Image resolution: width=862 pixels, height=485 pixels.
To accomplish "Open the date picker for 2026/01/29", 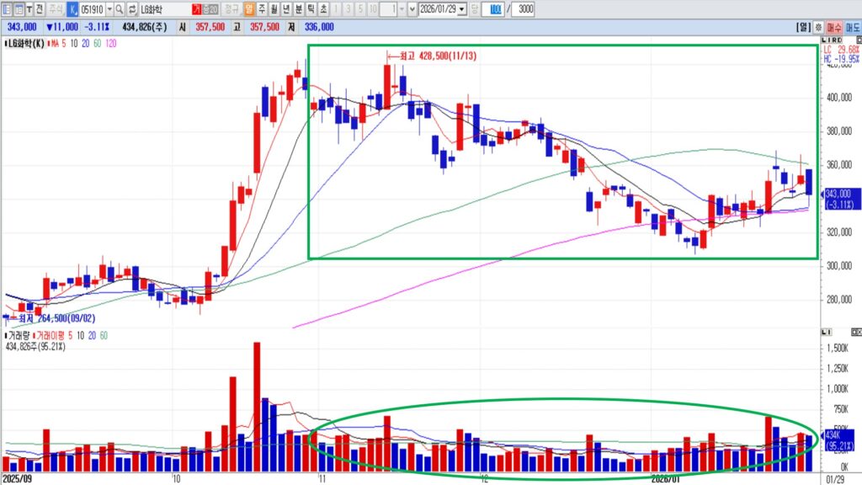I will (460, 9).
